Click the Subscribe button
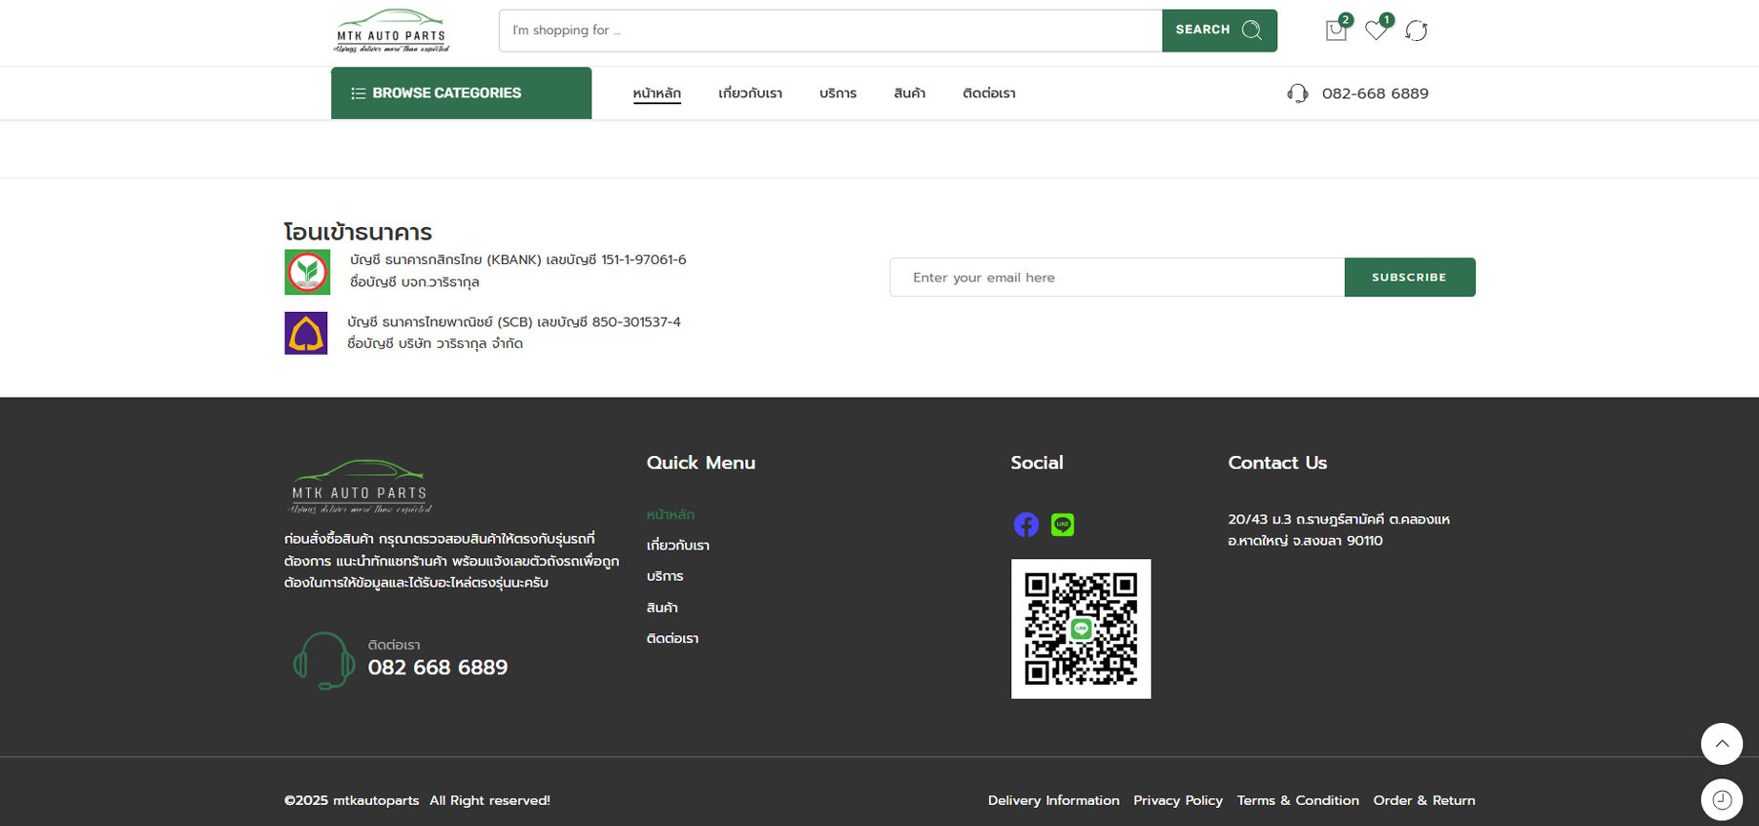Viewport: 1759px width, 826px height. [x=1409, y=278]
